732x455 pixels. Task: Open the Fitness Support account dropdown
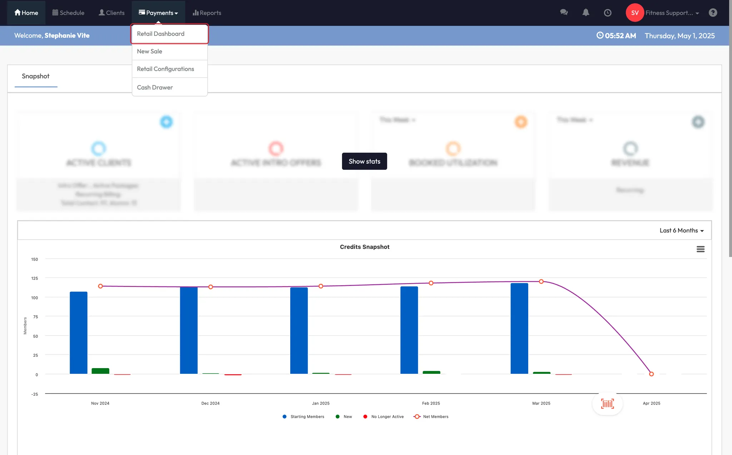point(672,13)
